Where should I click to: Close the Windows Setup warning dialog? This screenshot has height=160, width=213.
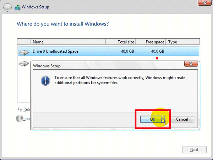pos(191,65)
